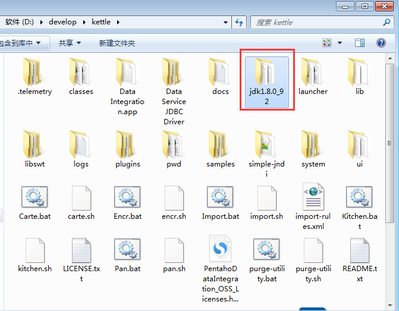399x311 pixels.
Task: Click the change view icon
Action: (326, 43)
